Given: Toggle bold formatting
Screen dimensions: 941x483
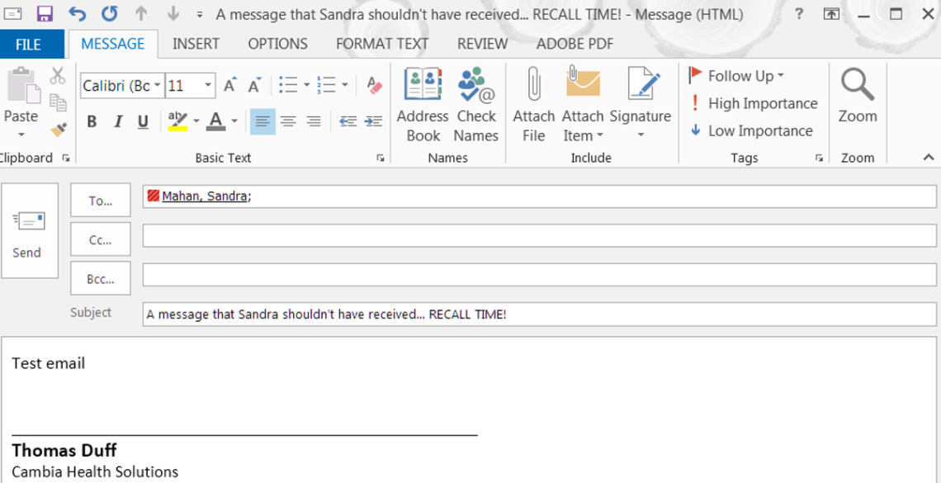Looking at the screenshot, I should pos(92,121).
